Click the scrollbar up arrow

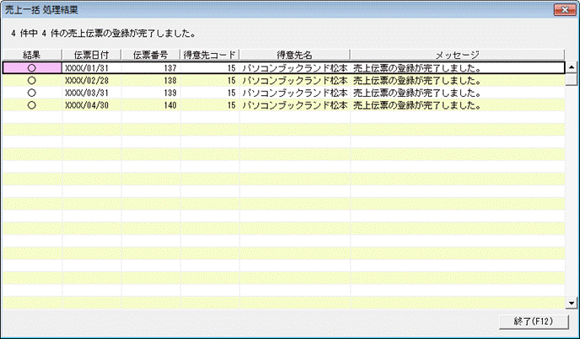(x=572, y=67)
